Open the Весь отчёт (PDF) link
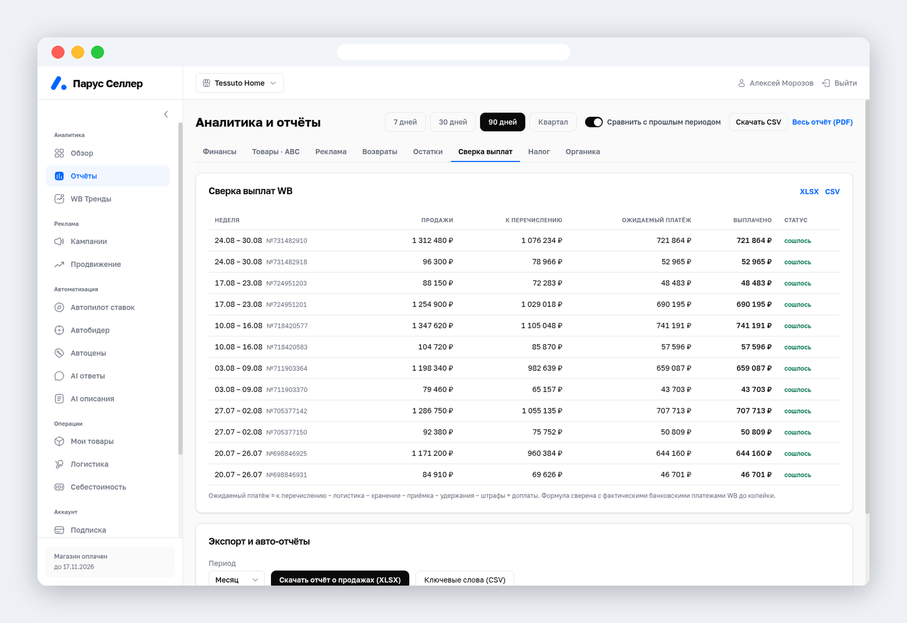The image size is (907, 623). click(x=823, y=122)
